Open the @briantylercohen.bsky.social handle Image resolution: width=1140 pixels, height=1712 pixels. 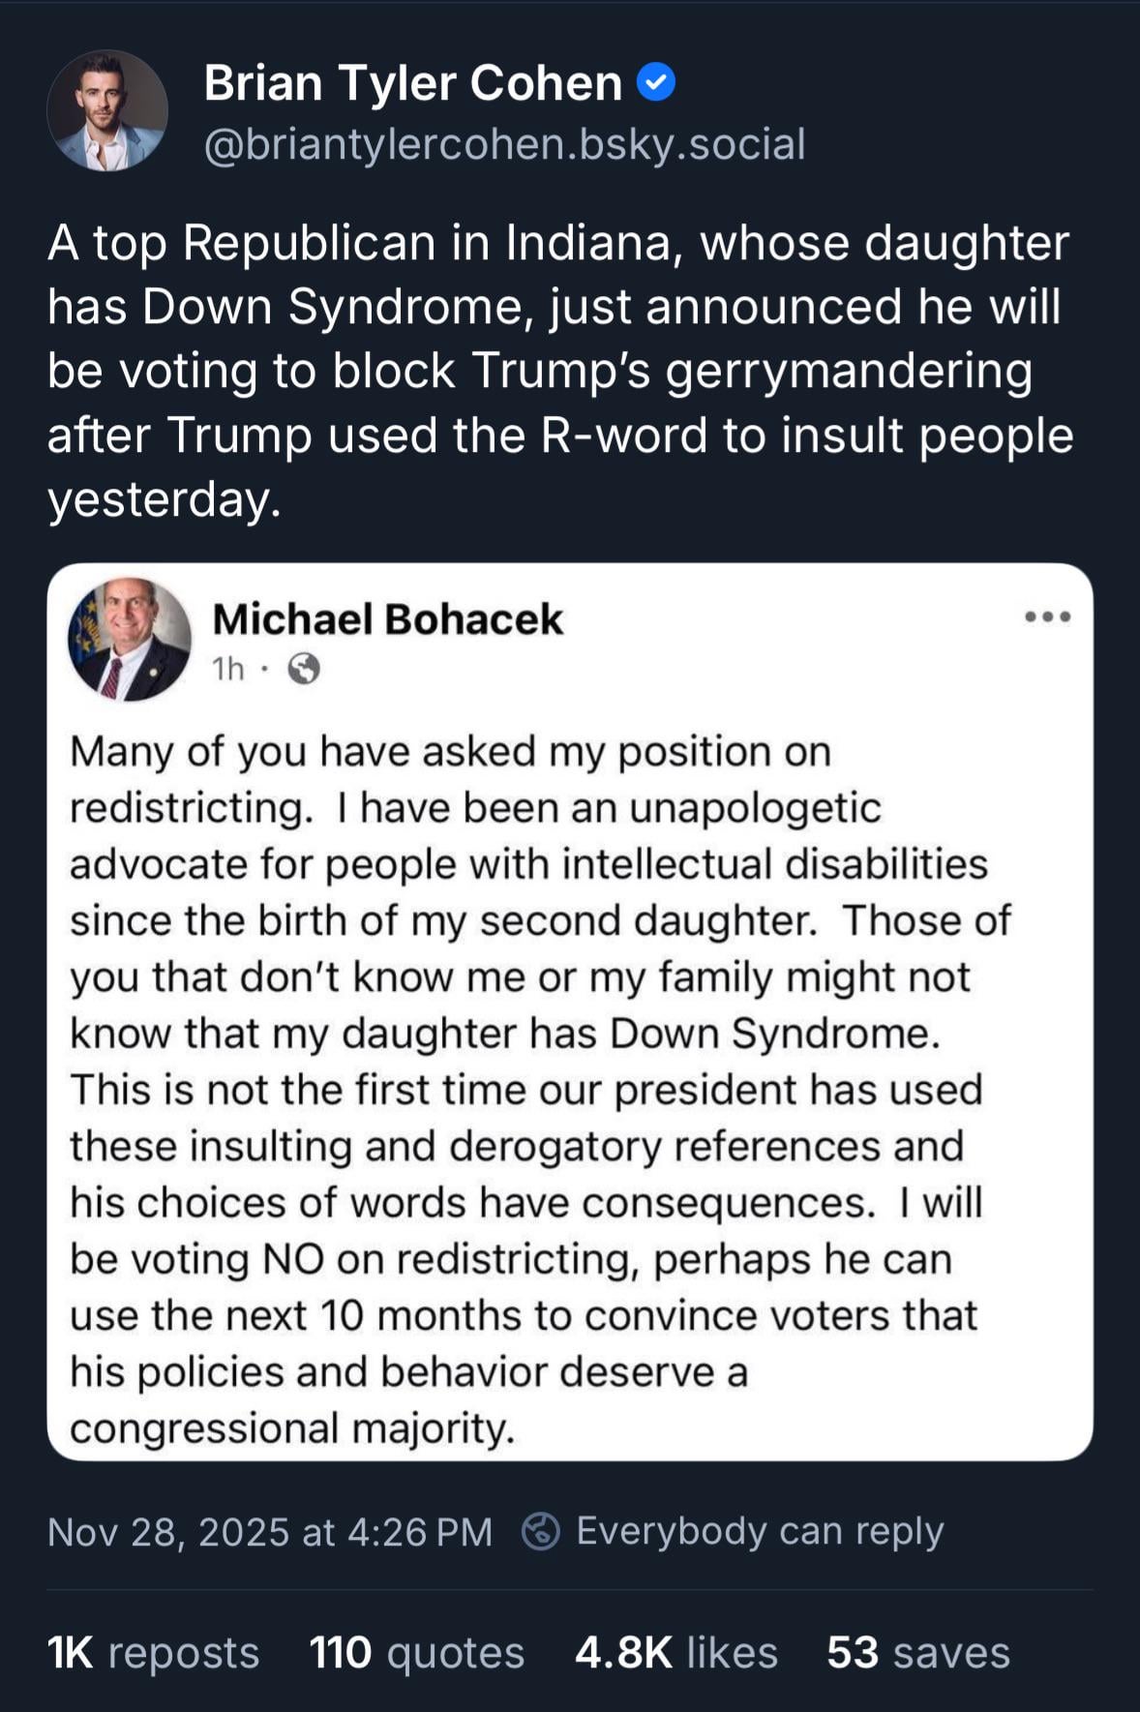tap(504, 144)
